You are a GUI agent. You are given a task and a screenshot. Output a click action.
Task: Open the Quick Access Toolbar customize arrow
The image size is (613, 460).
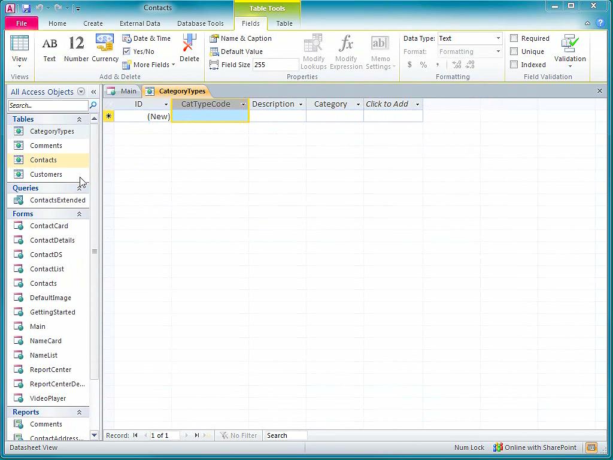[x=78, y=8]
